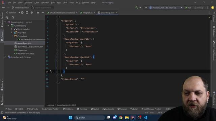Image resolution: width=216 pixels, height=121 pixels.
Task: Open Chrome from the taskbar
Action: tap(121, 118)
